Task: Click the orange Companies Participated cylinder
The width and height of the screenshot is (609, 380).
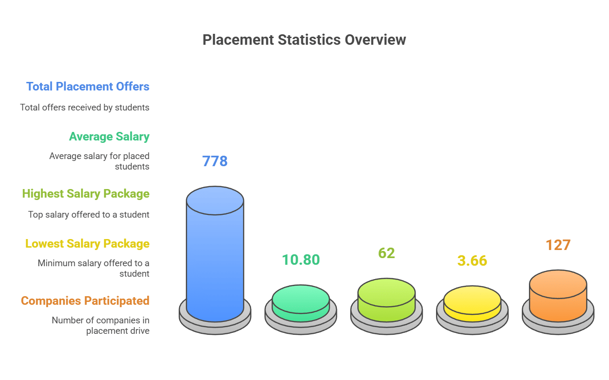Action: [557, 293]
